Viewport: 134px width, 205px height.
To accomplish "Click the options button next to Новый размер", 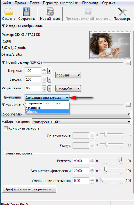I will click(128, 63).
